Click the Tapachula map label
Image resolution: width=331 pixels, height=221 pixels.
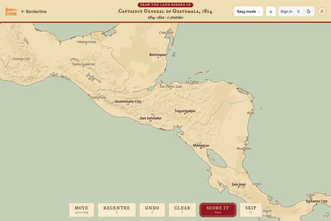98,97
